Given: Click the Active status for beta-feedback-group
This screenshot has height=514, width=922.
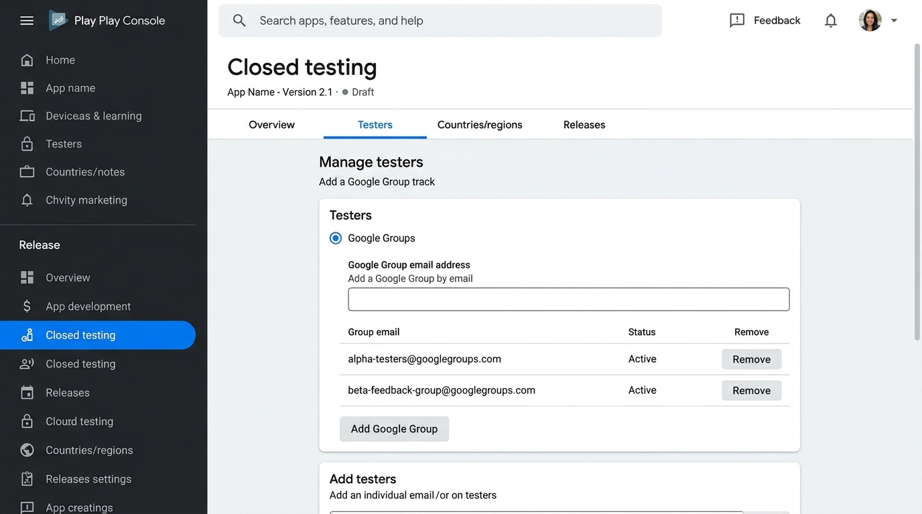Looking at the screenshot, I should 643,391.
